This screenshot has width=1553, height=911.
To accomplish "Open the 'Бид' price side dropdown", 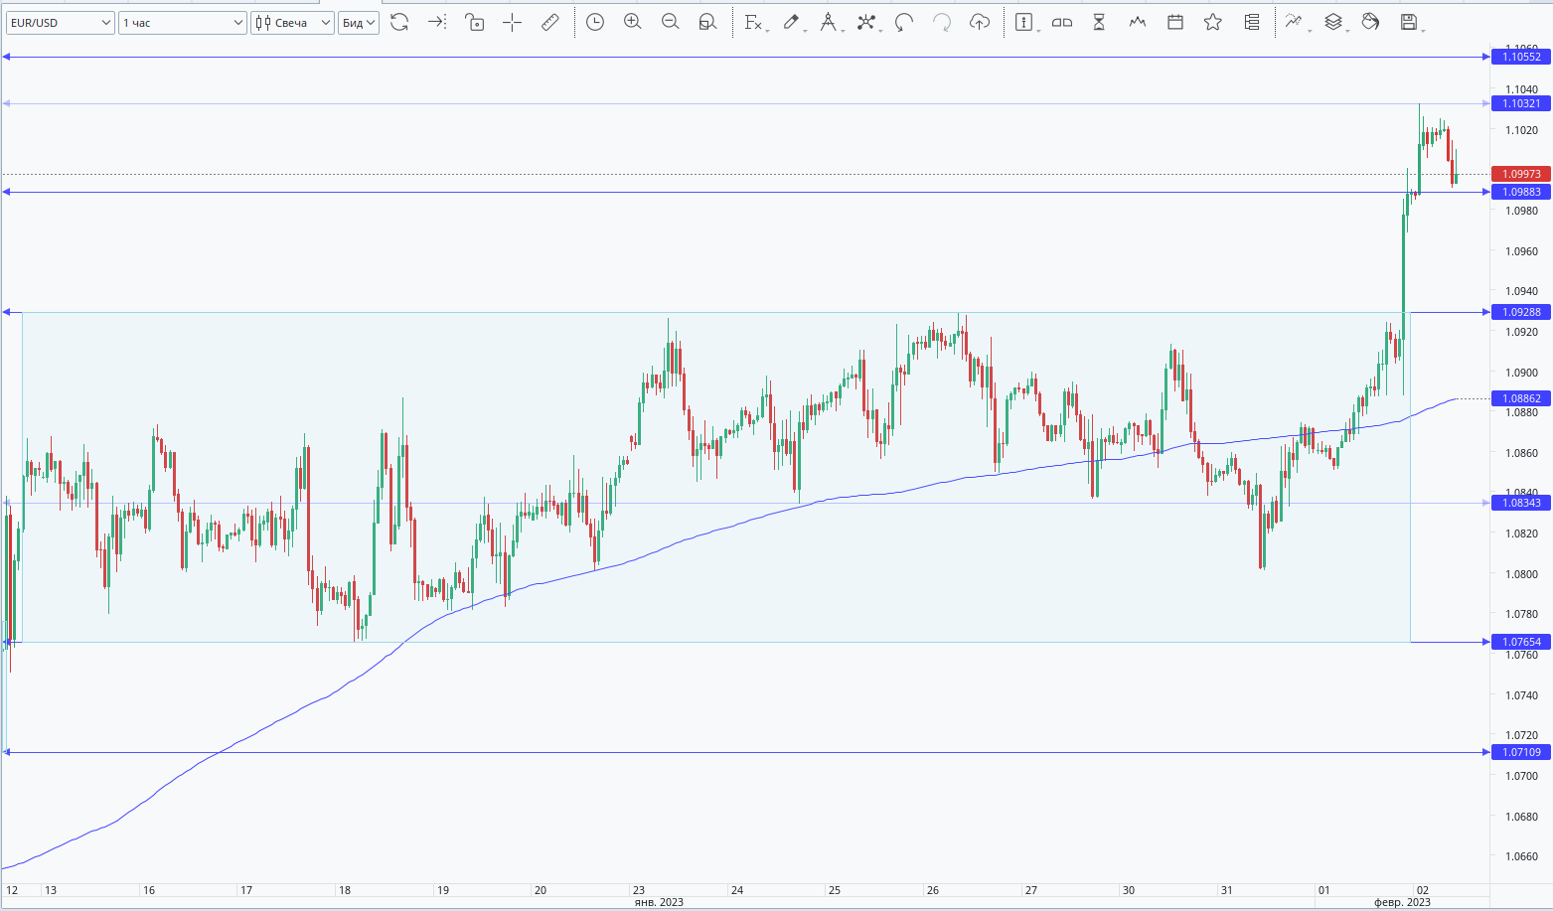I will click(x=359, y=23).
